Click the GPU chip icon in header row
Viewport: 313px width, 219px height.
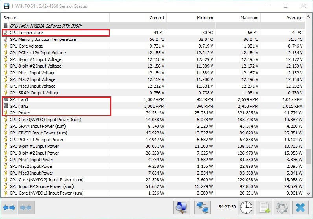[6, 26]
